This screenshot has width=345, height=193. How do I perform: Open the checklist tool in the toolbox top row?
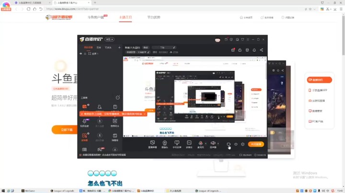(115, 107)
